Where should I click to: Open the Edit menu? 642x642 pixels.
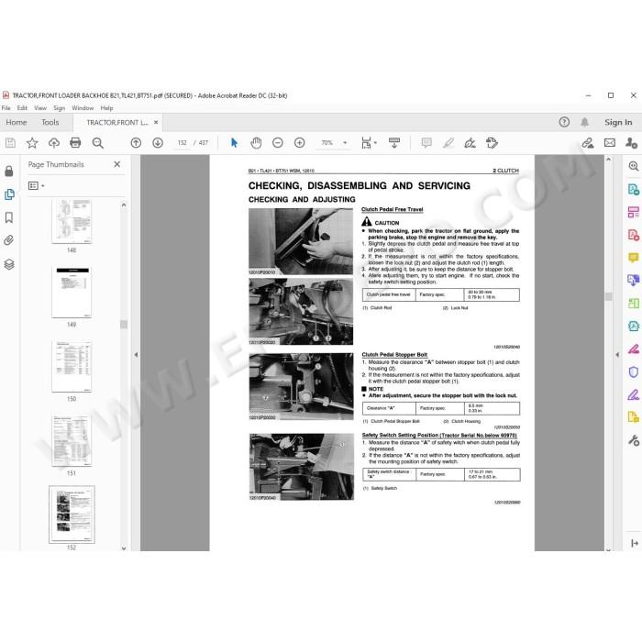coord(22,108)
